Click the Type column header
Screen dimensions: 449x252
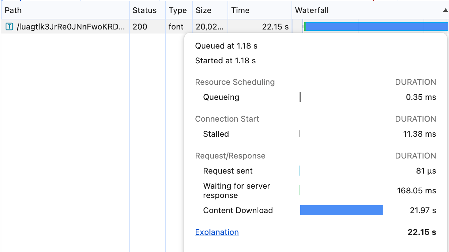[x=178, y=10]
